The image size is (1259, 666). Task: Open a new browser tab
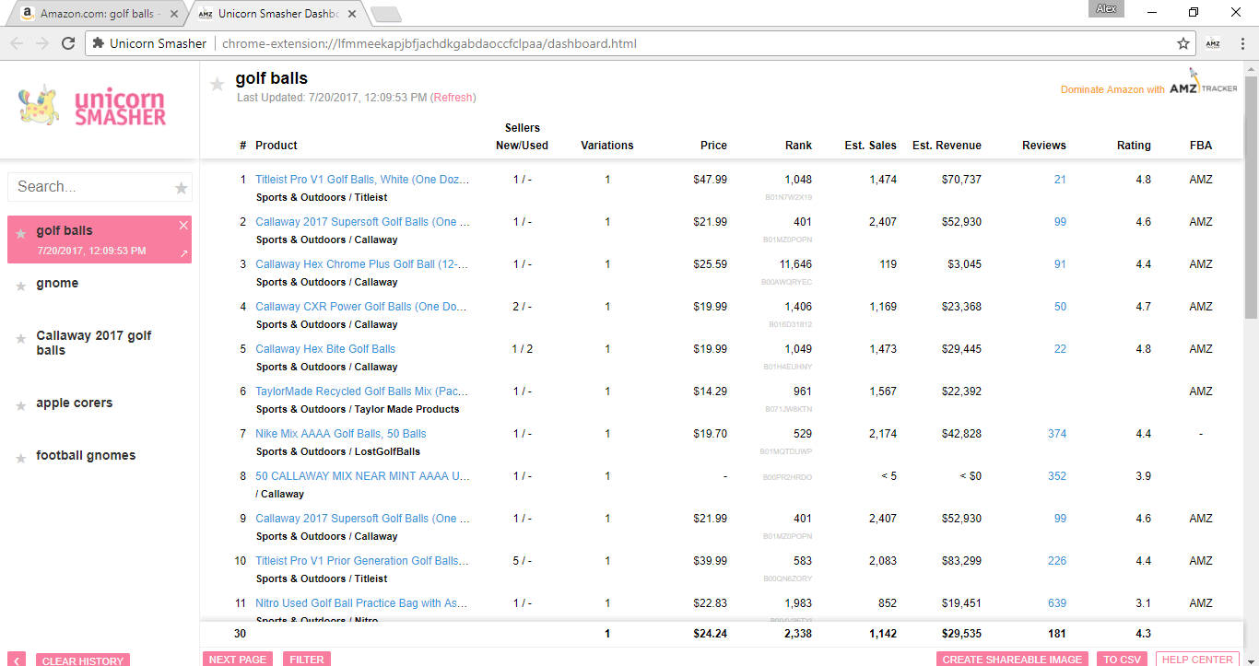pos(386,14)
